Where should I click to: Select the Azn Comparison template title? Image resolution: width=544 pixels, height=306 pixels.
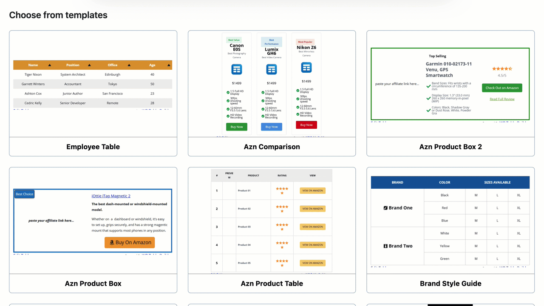click(x=272, y=147)
